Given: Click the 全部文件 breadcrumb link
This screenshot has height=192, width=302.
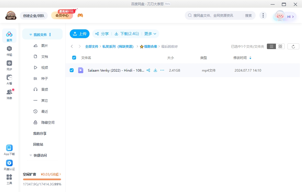Looking at the screenshot, I should pos(91,47).
